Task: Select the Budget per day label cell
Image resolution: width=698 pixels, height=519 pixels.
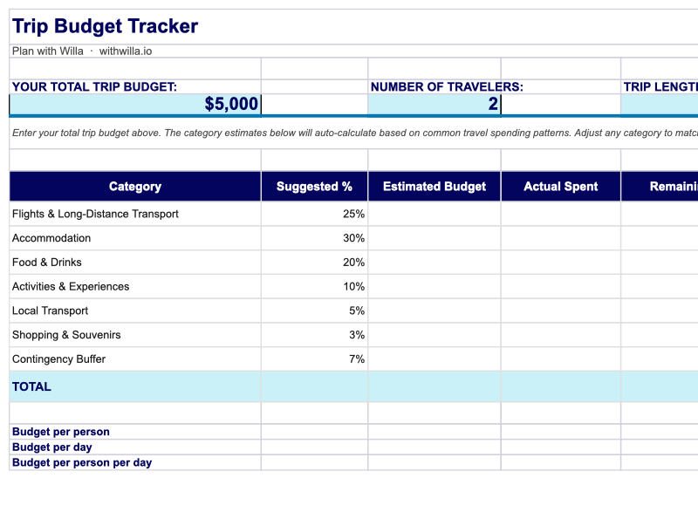Action: pos(52,447)
